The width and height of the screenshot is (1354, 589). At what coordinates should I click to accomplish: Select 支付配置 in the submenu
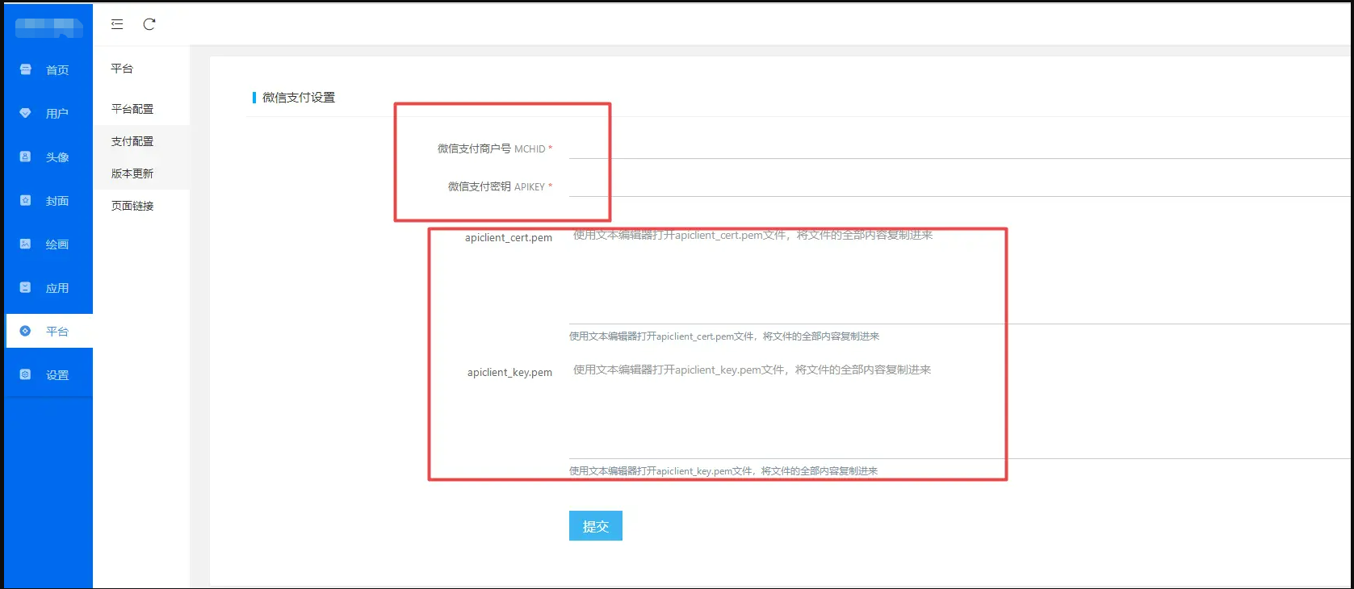141,141
